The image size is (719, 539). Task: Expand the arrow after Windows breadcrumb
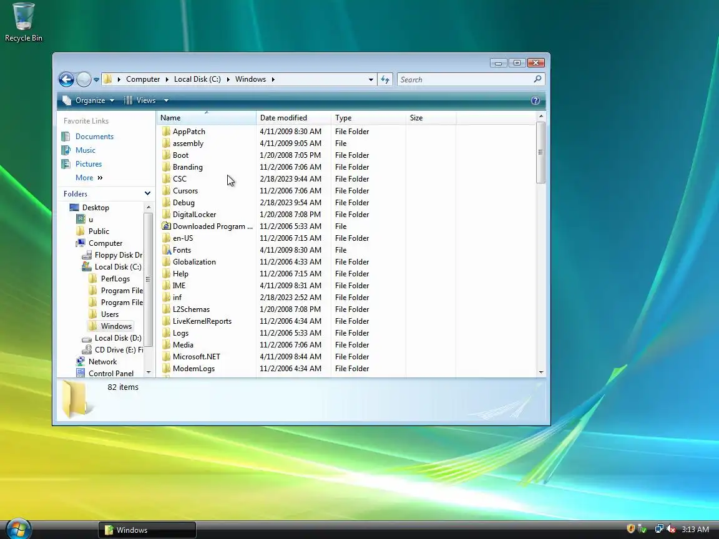273,79
